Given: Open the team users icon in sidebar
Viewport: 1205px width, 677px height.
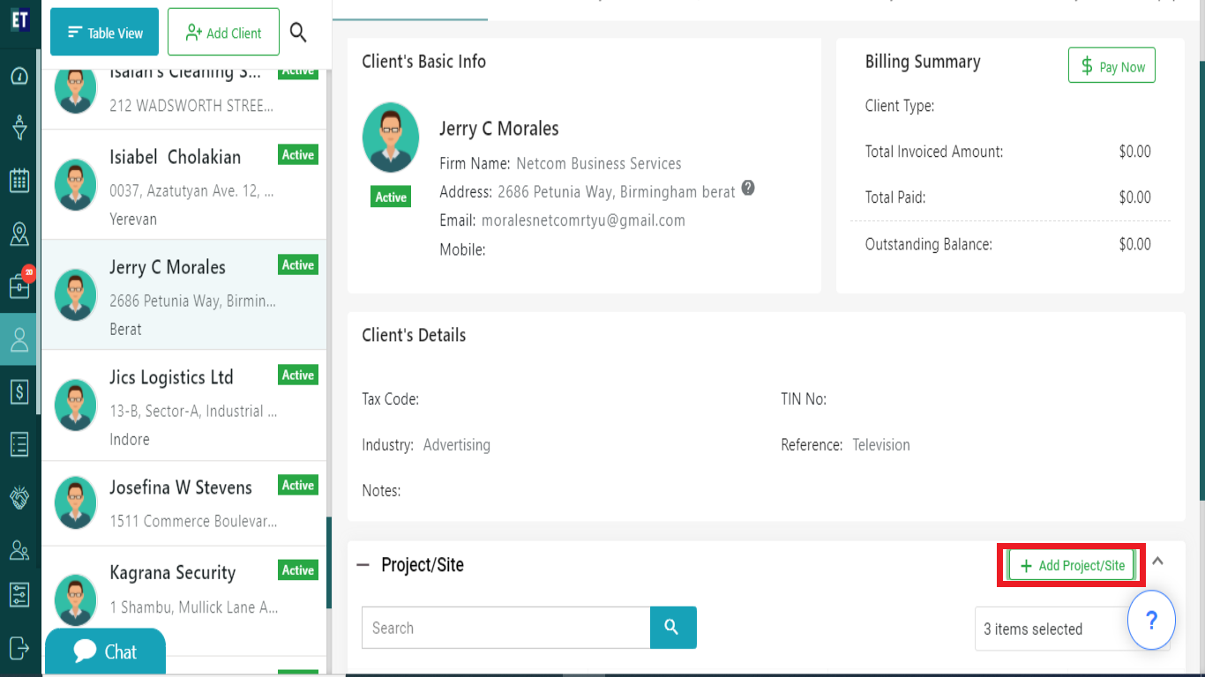Looking at the screenshot, I should (19, 550).
